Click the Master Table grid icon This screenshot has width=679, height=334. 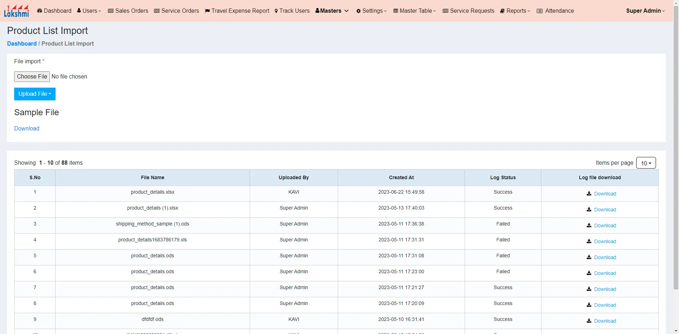click(x=396, y=11)
